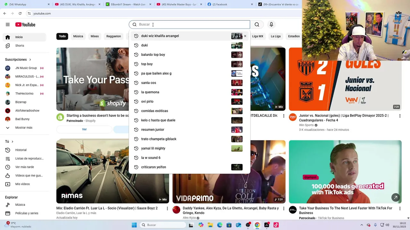410x230 pixels.
Task: Reload the page with the refresh icon
Action: [20, 13]
